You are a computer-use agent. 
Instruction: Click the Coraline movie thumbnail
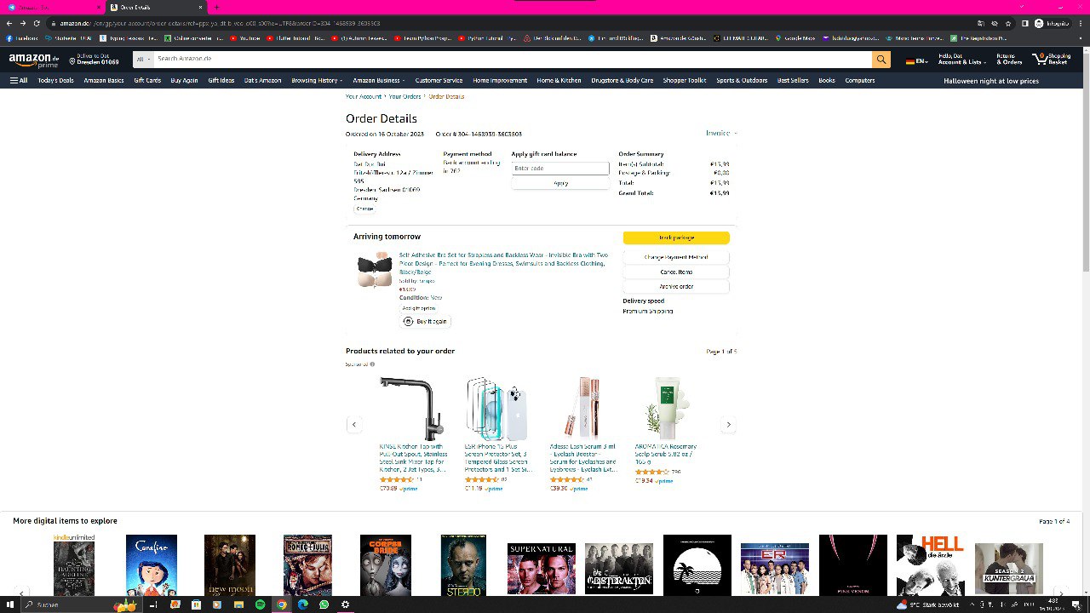tap(152, 564)
